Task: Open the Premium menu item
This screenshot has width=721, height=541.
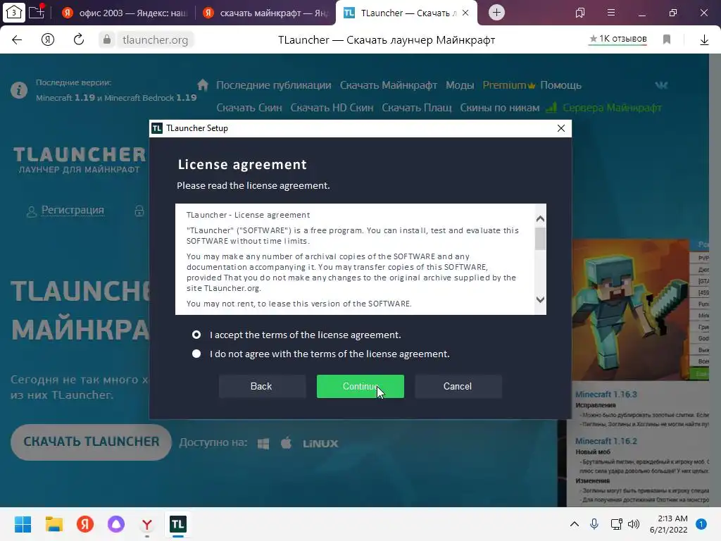Action: (x=508, y=85)
